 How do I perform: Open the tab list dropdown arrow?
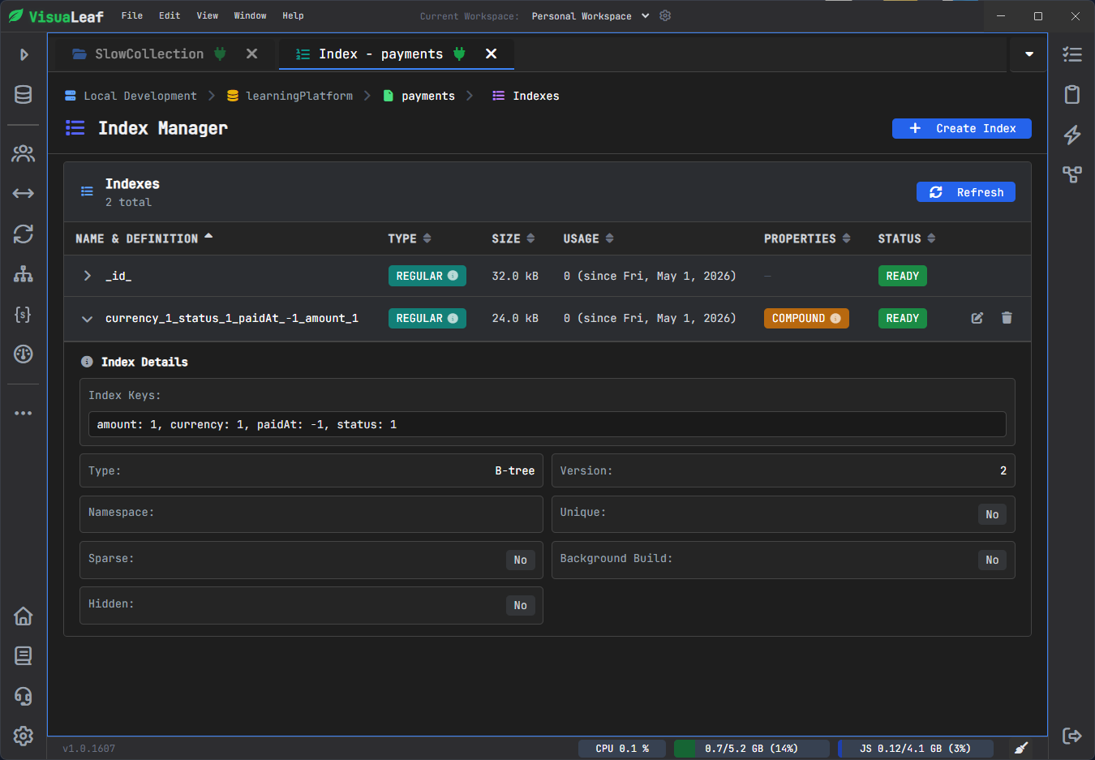tap(1029, 54)
